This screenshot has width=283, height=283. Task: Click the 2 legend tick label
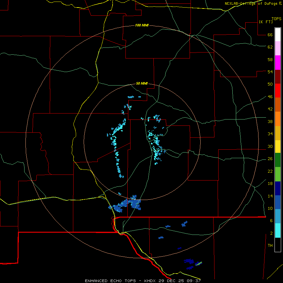coord(271,233)
